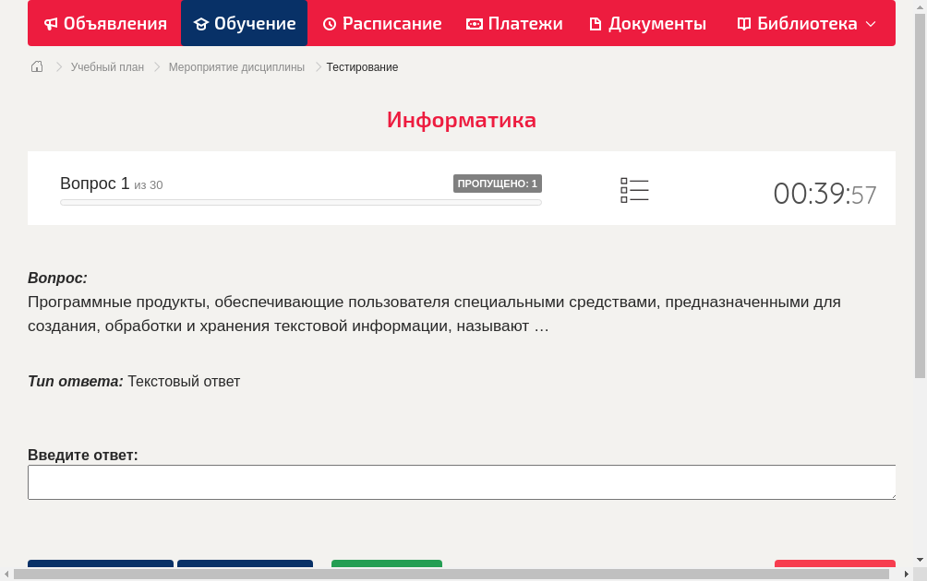Click the green button at the bottom
The height and width of the screenshot is (581, 927).
(386, 567)
